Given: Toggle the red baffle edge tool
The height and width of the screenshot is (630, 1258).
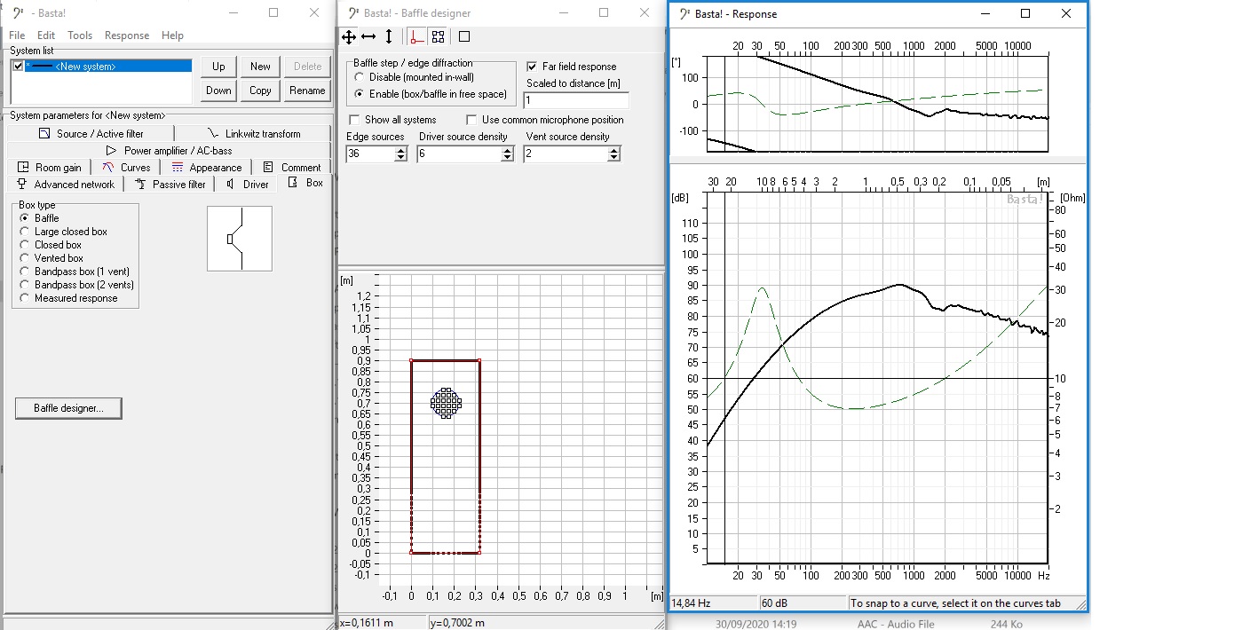Looking at the screenshot, I should click(x=417, y=36).
